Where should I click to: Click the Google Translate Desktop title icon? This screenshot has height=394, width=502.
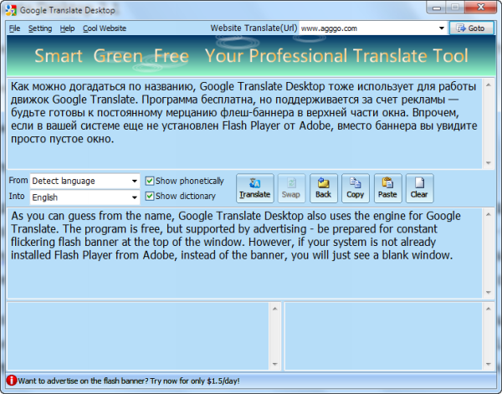point(11,10)
